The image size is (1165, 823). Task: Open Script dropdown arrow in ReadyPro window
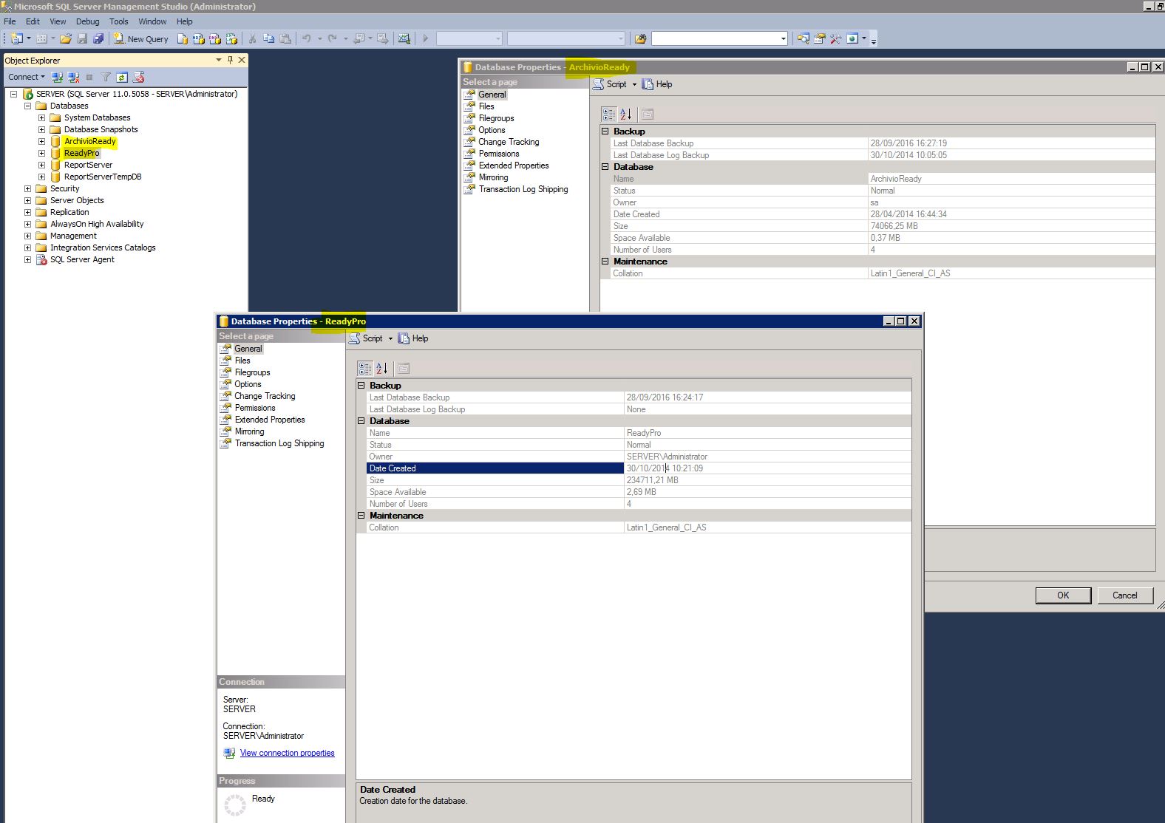[x=390, y=338]
